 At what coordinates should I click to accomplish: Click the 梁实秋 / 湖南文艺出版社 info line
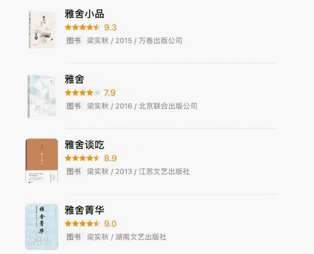pyautogui.click(x=127, y=237)
